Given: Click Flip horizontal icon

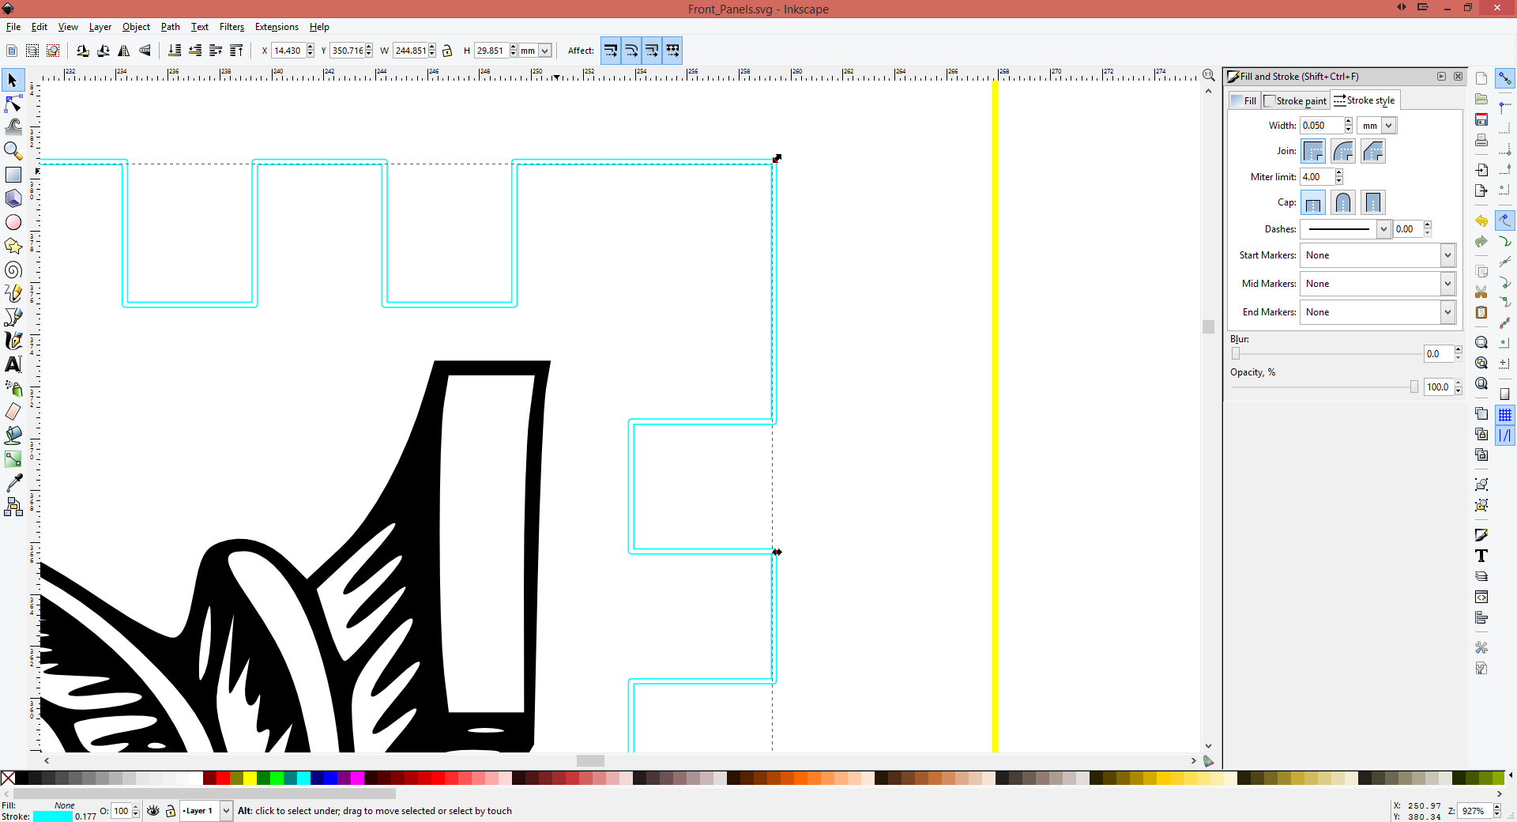Looking at the screenshot, I should tap(124, 51).
